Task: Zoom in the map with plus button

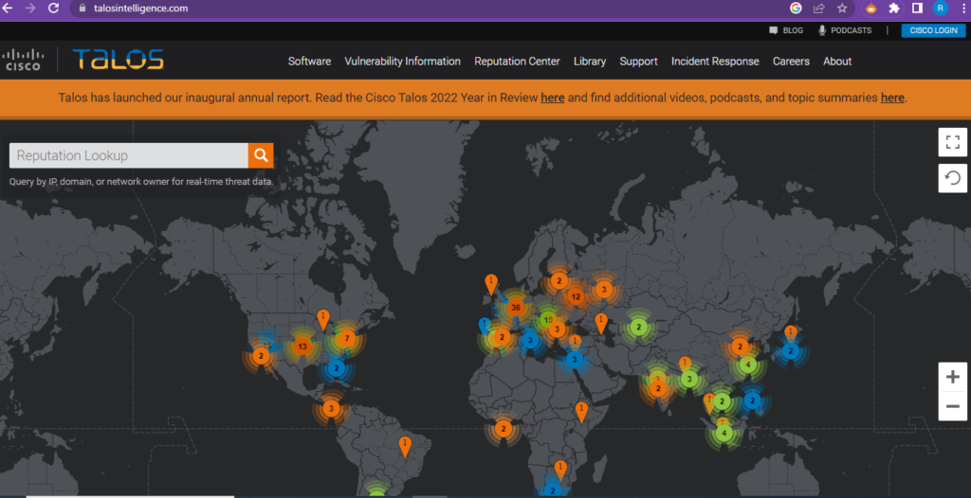Action: (952, 377)
